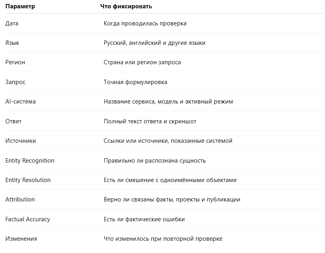
Task: Click the 'Что фиксировать' column header
Action: (x=126, y=6)
